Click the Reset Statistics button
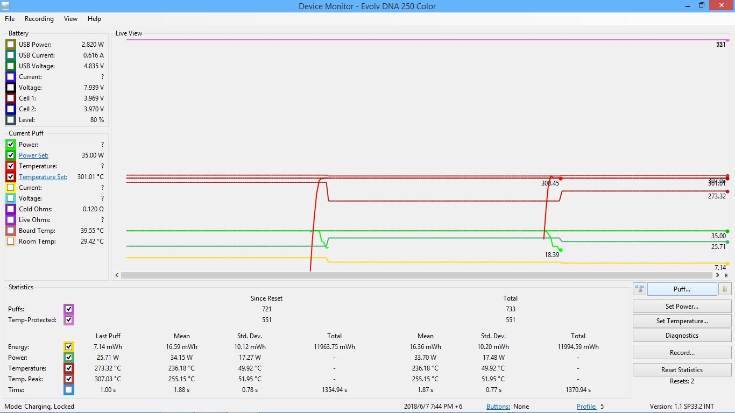This screenshot has height=413, width=735. 682,370
